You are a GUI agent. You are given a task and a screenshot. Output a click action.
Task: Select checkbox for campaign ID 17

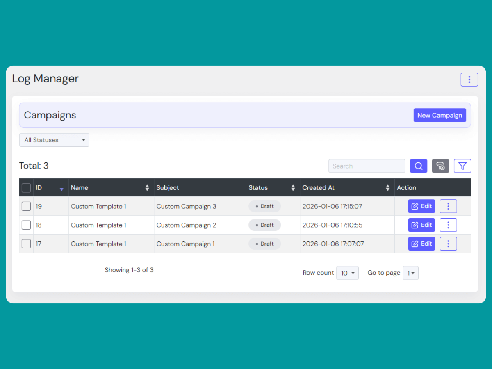26,244
